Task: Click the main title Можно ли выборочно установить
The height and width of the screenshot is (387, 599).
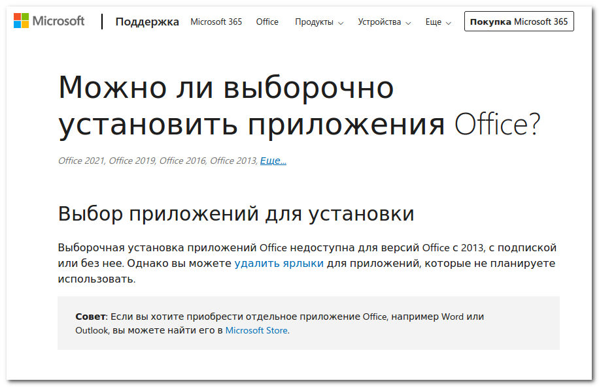Action: 299,106
